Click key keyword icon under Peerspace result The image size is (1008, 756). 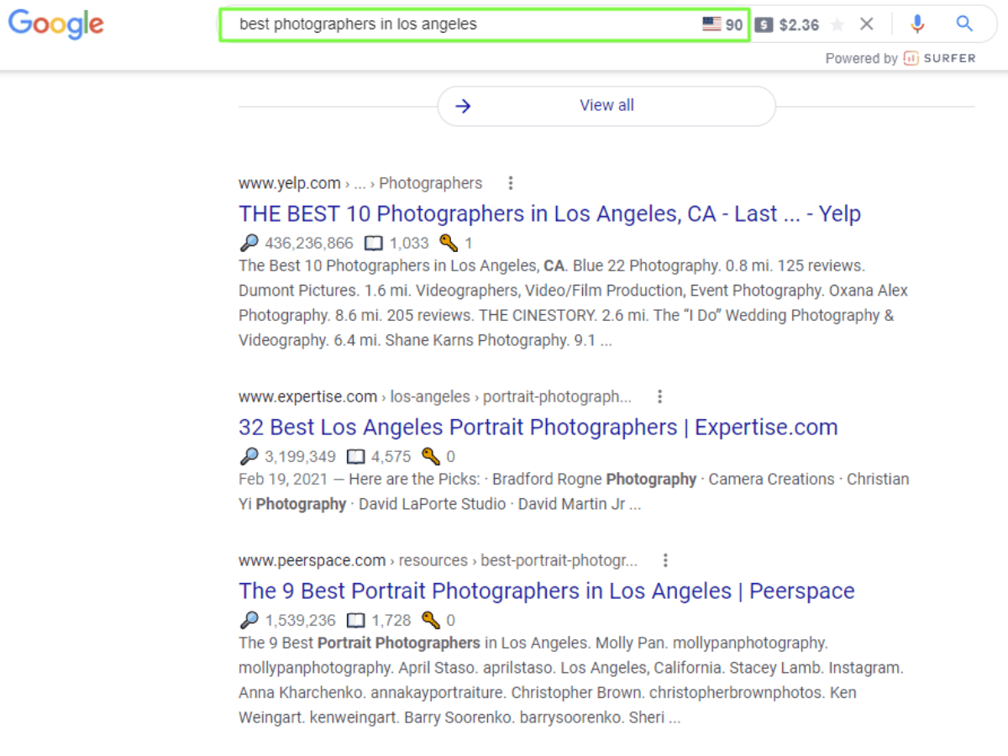(431, 621)
